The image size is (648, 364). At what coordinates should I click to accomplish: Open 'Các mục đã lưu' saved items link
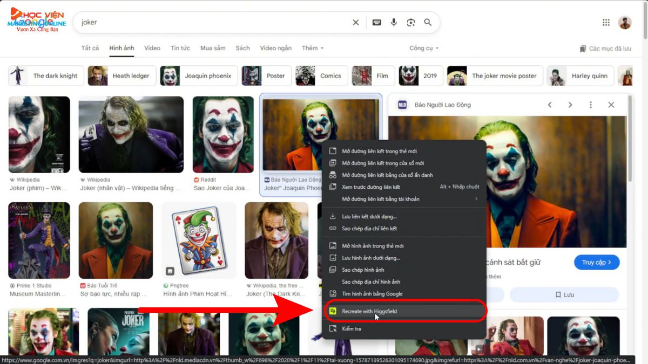coord(605,49)
